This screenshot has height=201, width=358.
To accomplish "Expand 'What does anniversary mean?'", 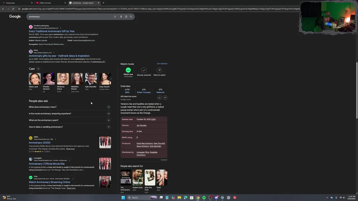I will [x=69, y=107].
